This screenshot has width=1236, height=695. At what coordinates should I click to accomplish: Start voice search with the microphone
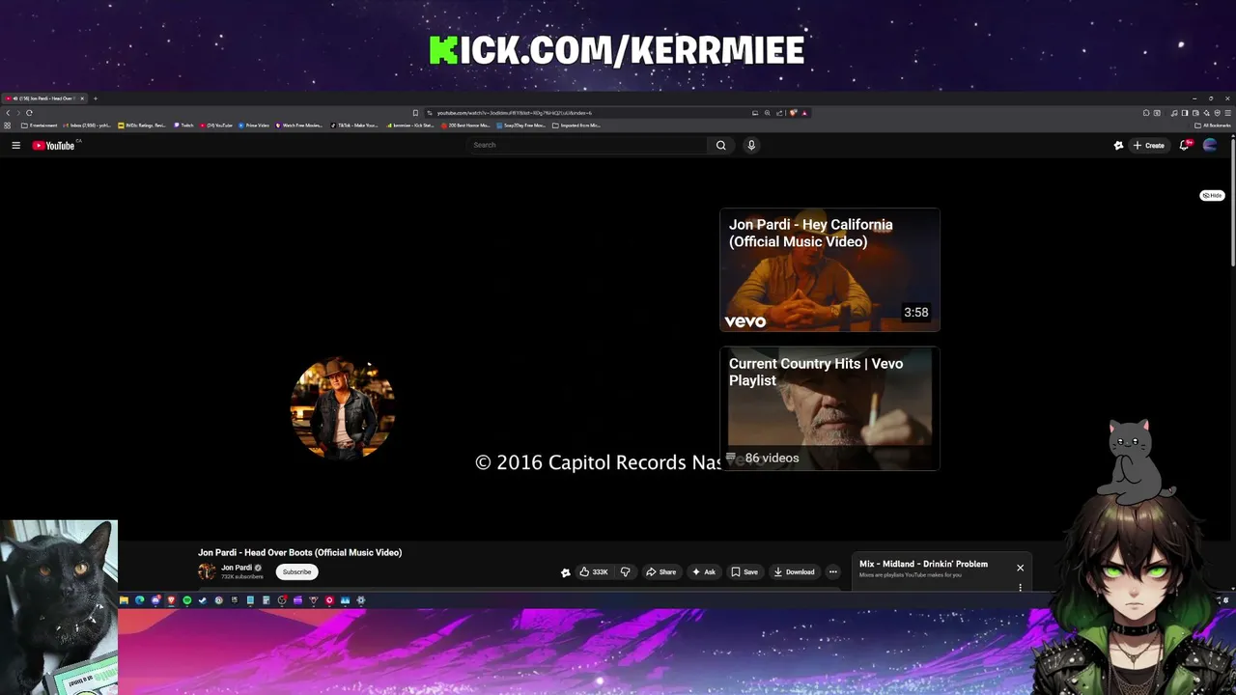[751, 145]
